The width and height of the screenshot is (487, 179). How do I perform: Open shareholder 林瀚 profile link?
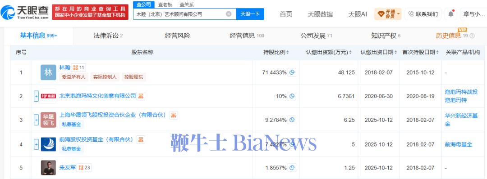[x=64, y=67]
